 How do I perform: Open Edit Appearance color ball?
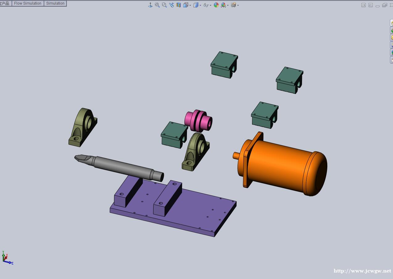[216, 5]
